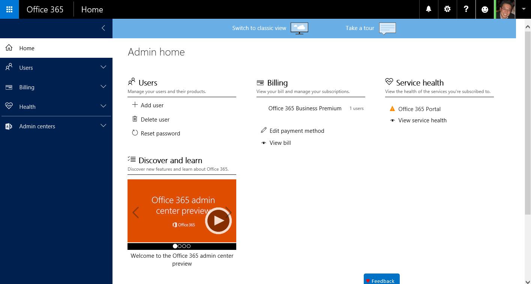Click the Admin centers icon in sidebar
The height and width of the screenshot is (284, 531).
[9, 126]
